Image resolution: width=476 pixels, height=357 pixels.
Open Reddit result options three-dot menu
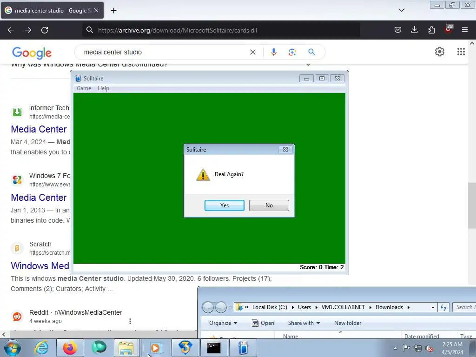[x=130, y=321]
